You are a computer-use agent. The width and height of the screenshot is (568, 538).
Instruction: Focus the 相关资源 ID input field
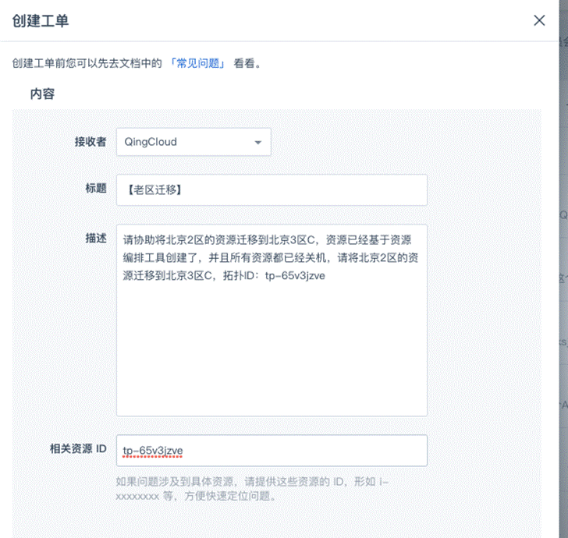[271, 450]
